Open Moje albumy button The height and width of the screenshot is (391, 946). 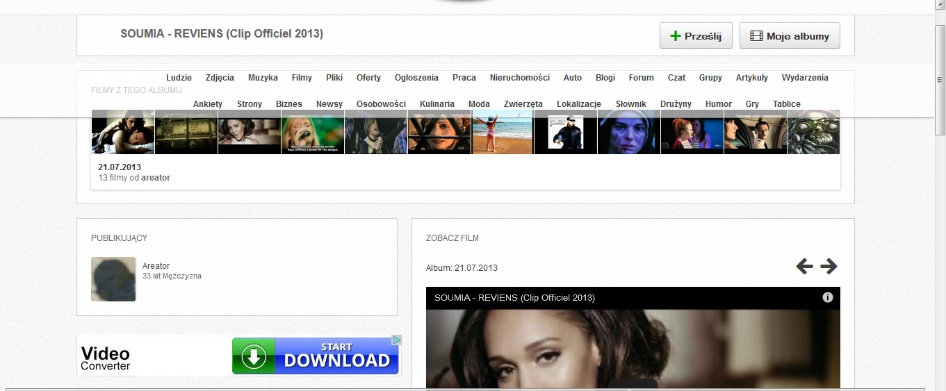click(x=790, y=36)
